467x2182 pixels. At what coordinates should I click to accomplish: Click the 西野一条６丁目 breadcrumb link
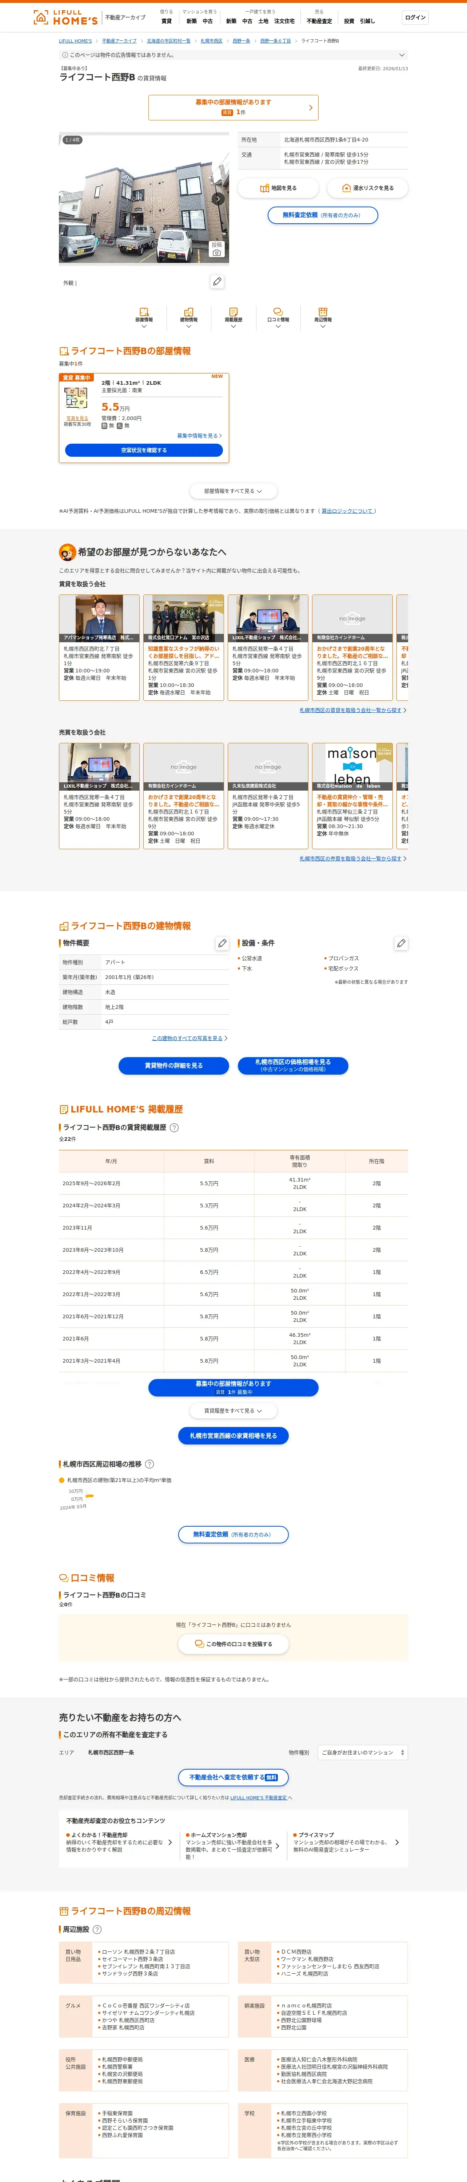275,41
